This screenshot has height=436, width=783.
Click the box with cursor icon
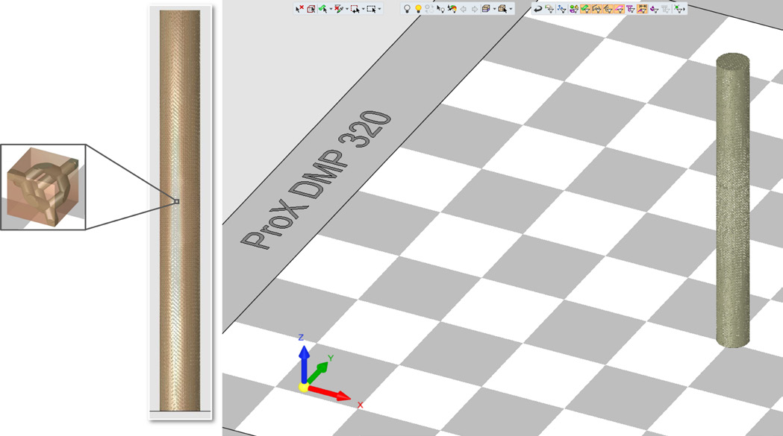(502, 9)
